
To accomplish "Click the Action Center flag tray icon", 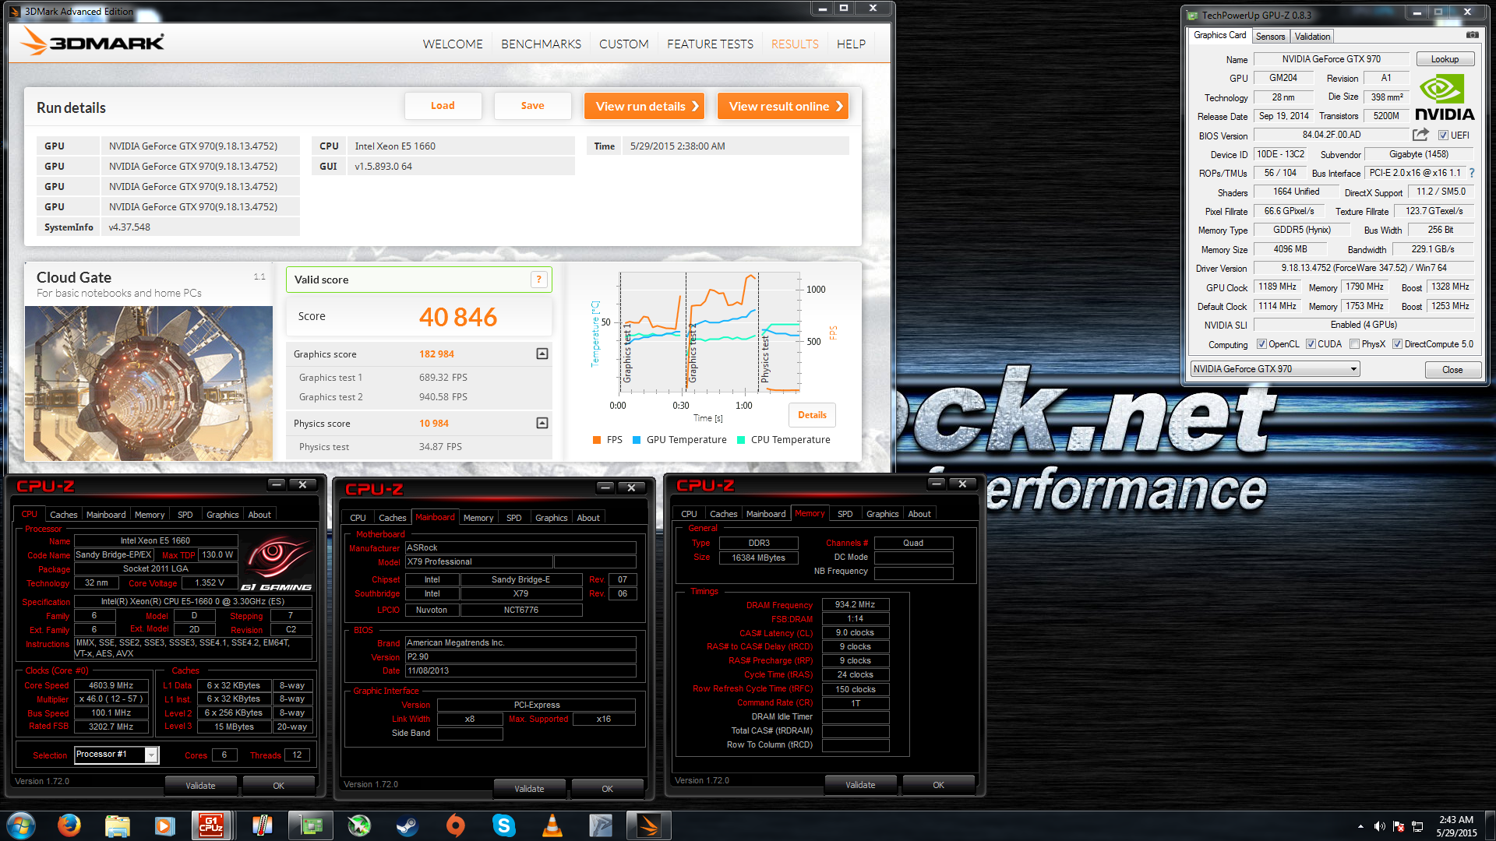I will click(x=1399, y=825).
